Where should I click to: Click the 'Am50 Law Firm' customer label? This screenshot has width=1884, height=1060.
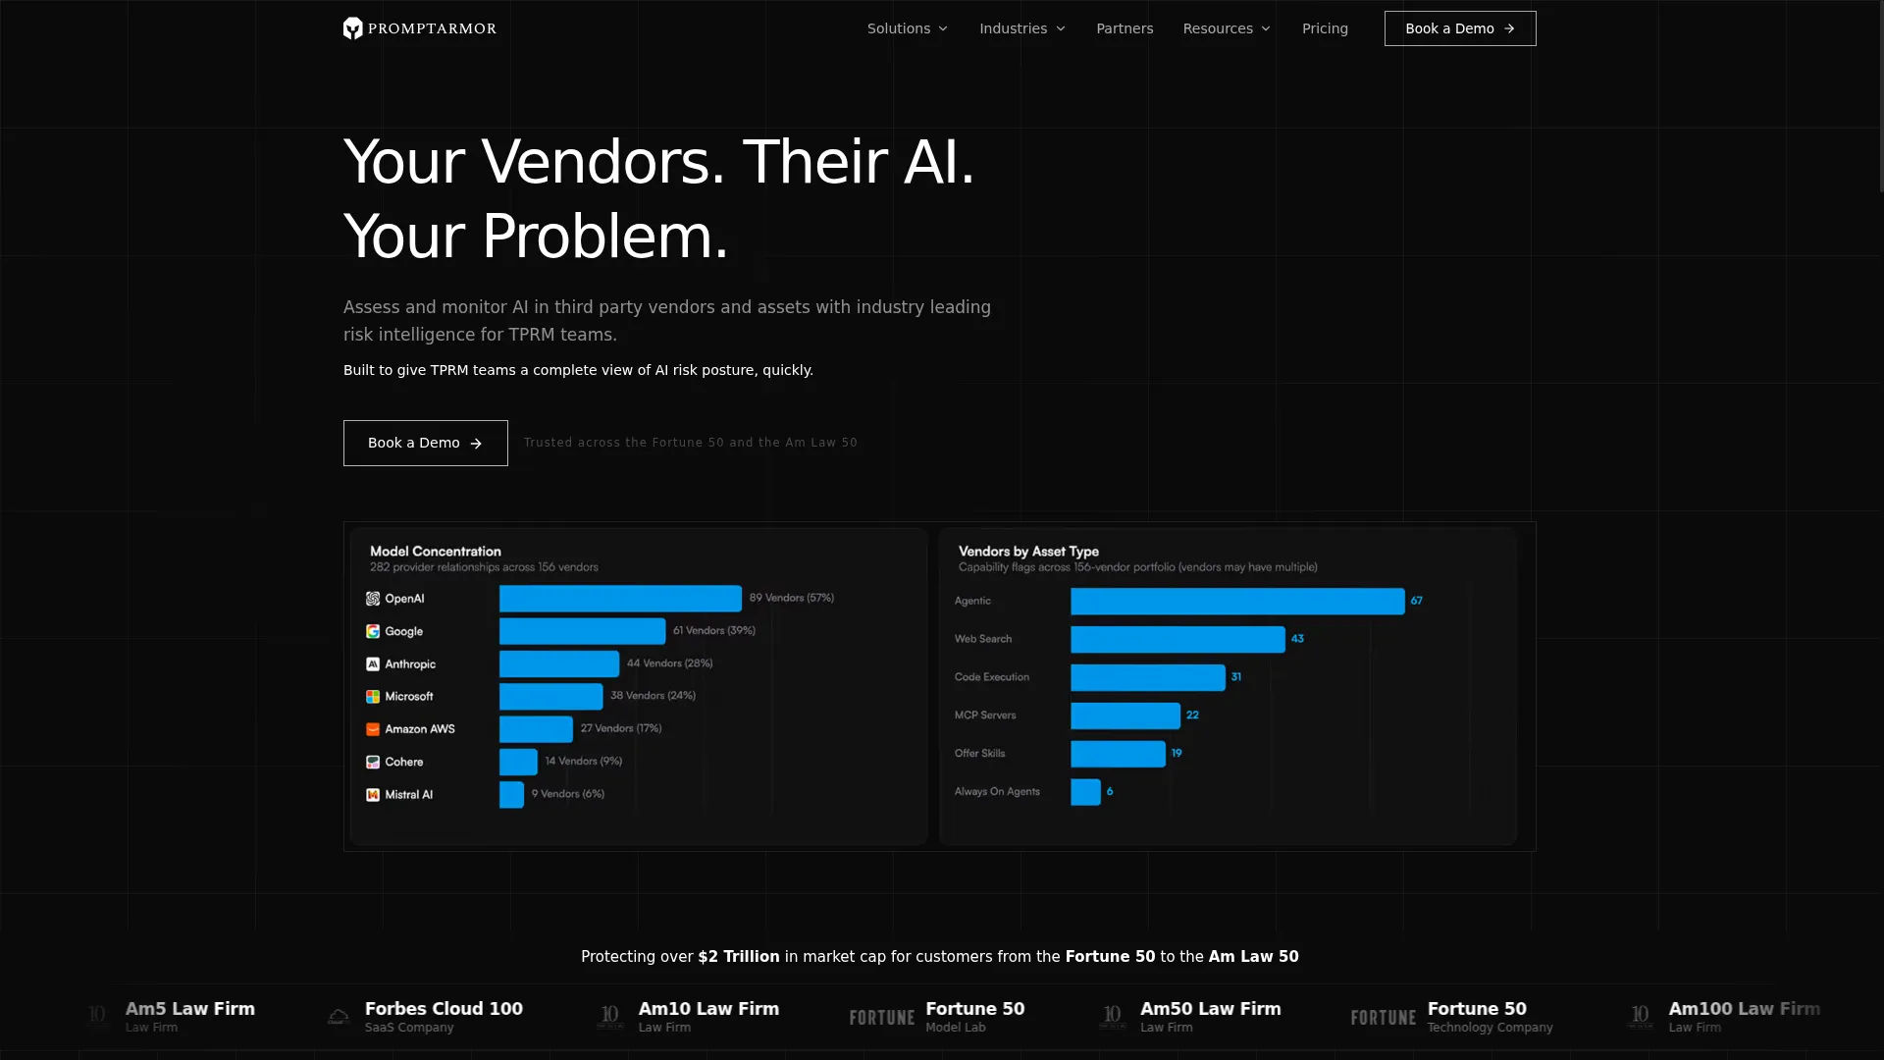(x=1211, y=1009)
